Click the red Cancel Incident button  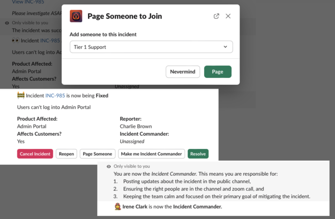click(x=35, y=154)
